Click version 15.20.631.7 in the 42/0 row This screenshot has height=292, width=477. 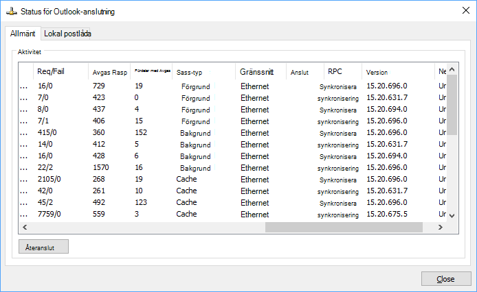(387, 191)
